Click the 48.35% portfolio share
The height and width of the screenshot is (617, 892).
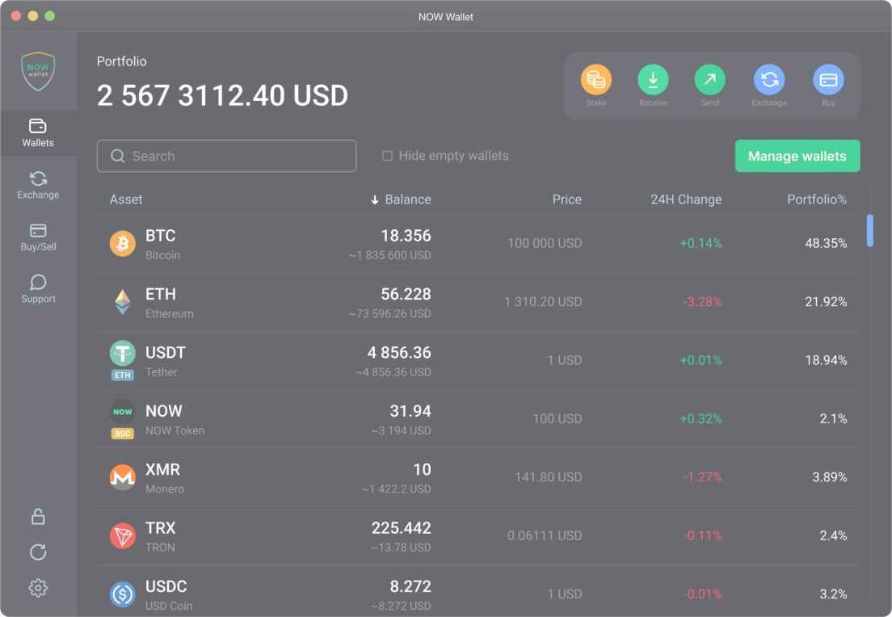tap(826, 243)
